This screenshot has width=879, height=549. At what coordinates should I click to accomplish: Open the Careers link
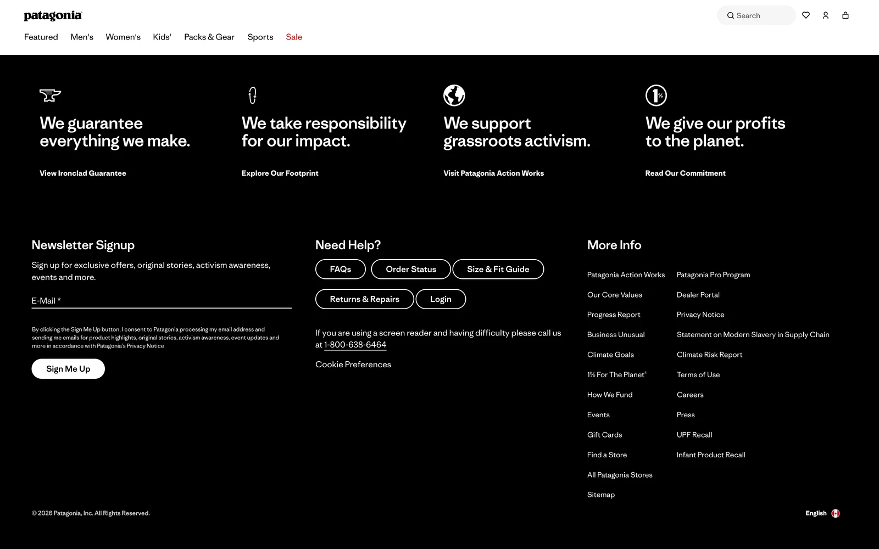click(690, 395)
